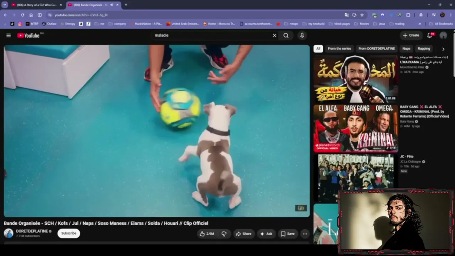455x256 pixels.
Task: Expand the 'trading' bookmarks folder
Action: tap(397, 24)
